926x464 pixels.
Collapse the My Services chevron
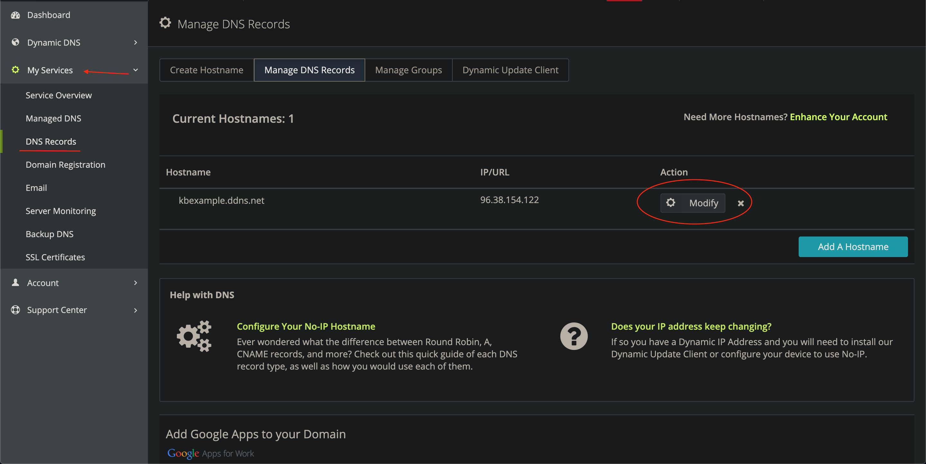tap(135, 70)
